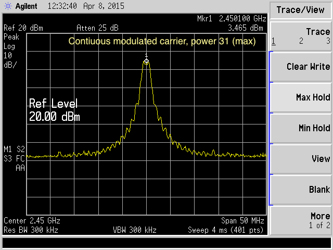
Task: Click the 10 dB/ scale label
Action: click(10, 60)
